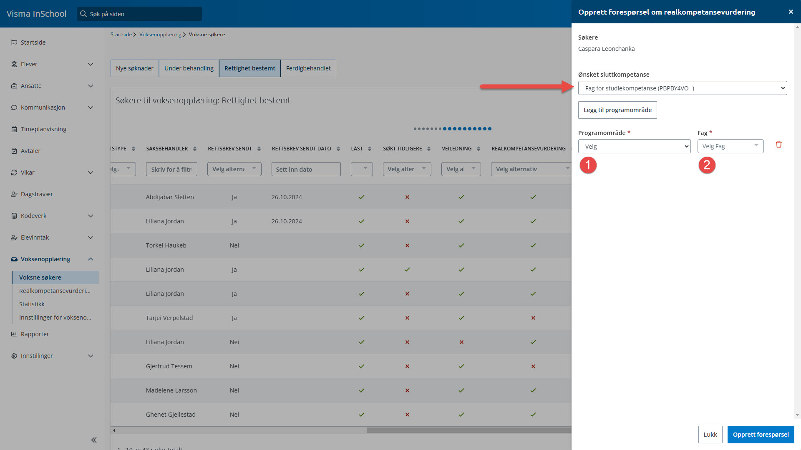Open Startside flag icon in sidebar

click(x=14, y=42)
